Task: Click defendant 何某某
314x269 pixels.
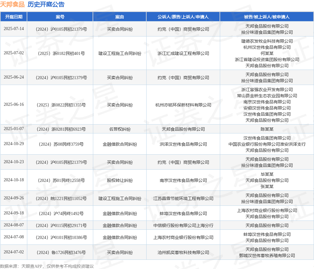Action: point(267,53)
